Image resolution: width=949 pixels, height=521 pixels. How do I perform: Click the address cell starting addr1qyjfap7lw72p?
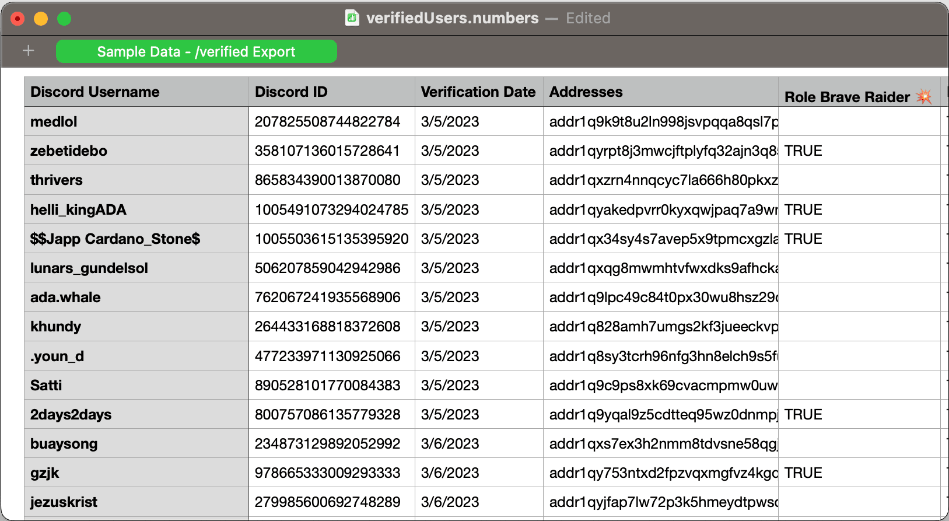[x=661, y=502]
